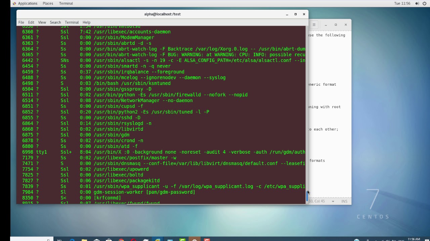Viewport: 430px width, 241px height.
Task: Open the hamburger menu in the editor window
Action: click(314, 24)
